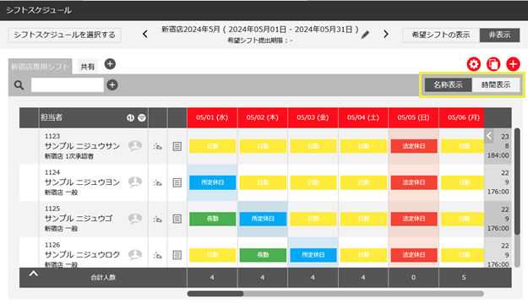
Task: Click the 担当者 column header text
Action: 52,117
